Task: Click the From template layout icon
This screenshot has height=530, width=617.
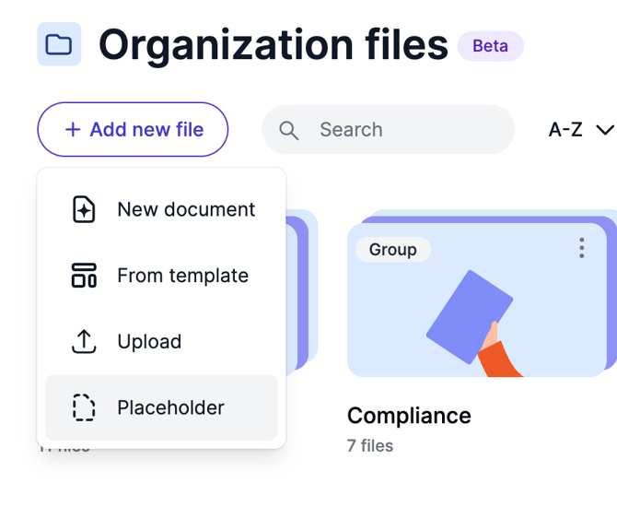Action: click(x=84, y=276)
